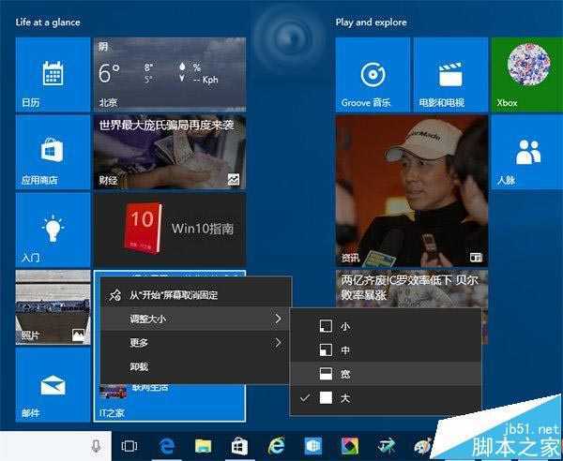563x461 pixels.
Task: Open the blue cube app on taskbar
Action: click(313, 446)
